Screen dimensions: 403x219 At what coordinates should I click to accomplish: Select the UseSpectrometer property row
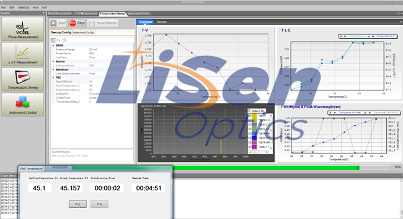pyautogui.click(x=92, y=73)
